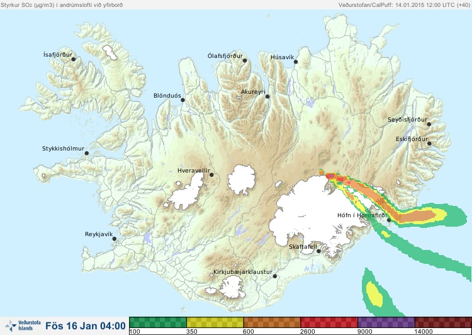472x335 pixels.
Task: Select the purple 9000 legend swatch
Action: pyautogui.click(x=386, y=322)
